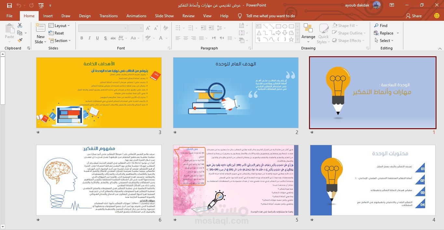This screenshot has height=230, width=444.
Task: Click the Save icon in quick access toolbar
Action: [9, 5]
